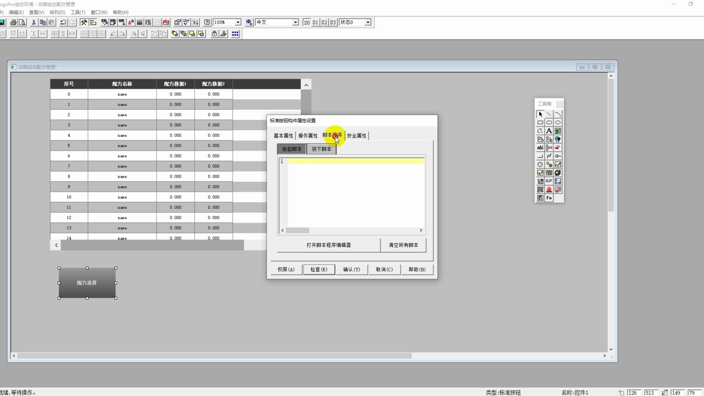Select the red alarm light tool
This screenshot has height=396, width=704.
[x=549, y=190]
